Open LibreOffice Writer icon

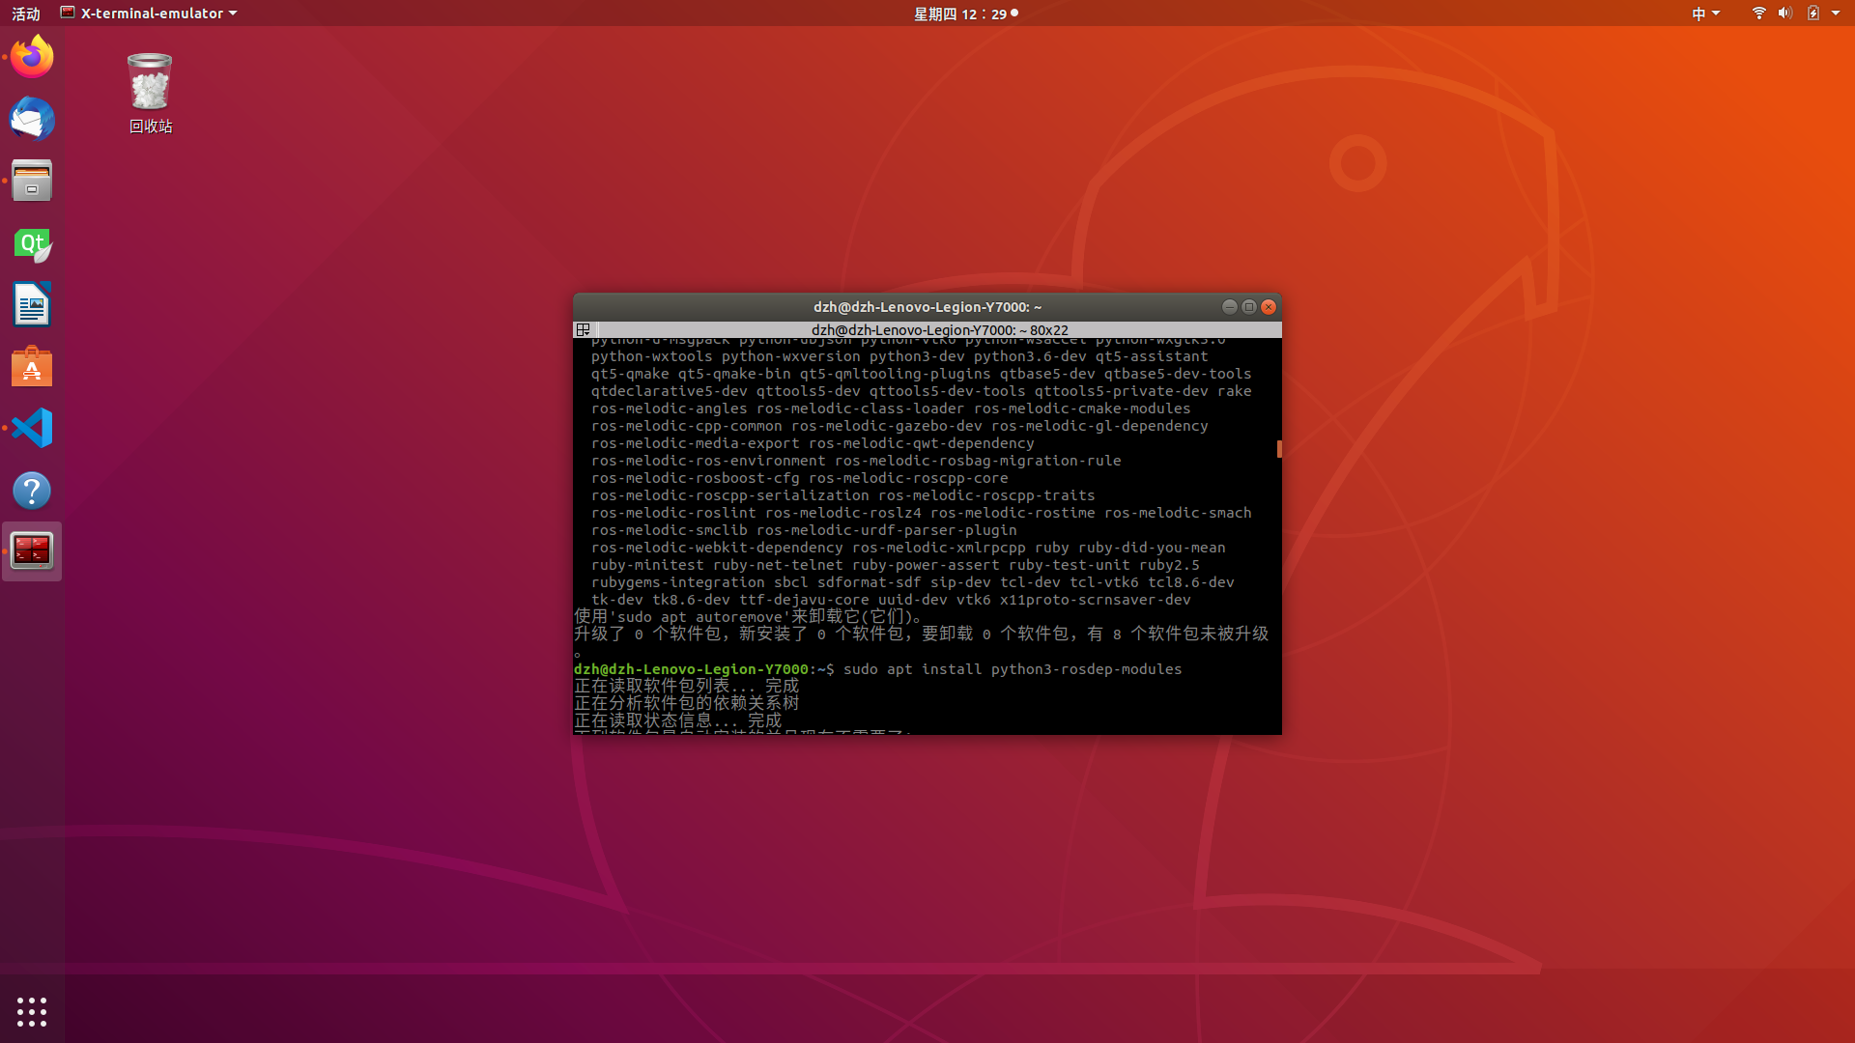[32, 305]
